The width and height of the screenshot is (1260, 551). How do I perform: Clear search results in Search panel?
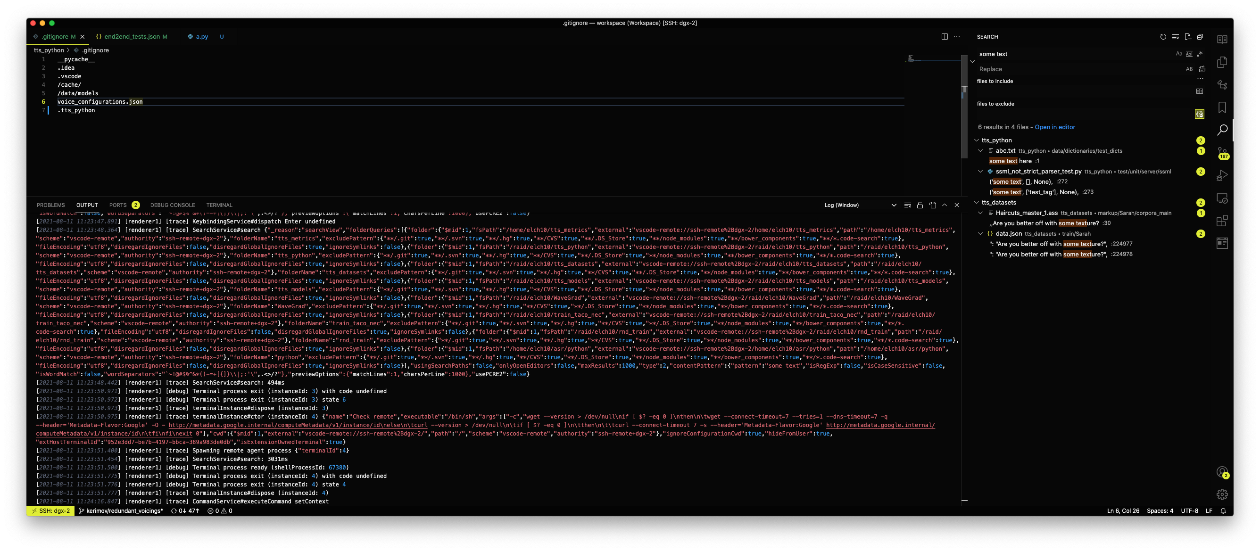[1176, 37]
